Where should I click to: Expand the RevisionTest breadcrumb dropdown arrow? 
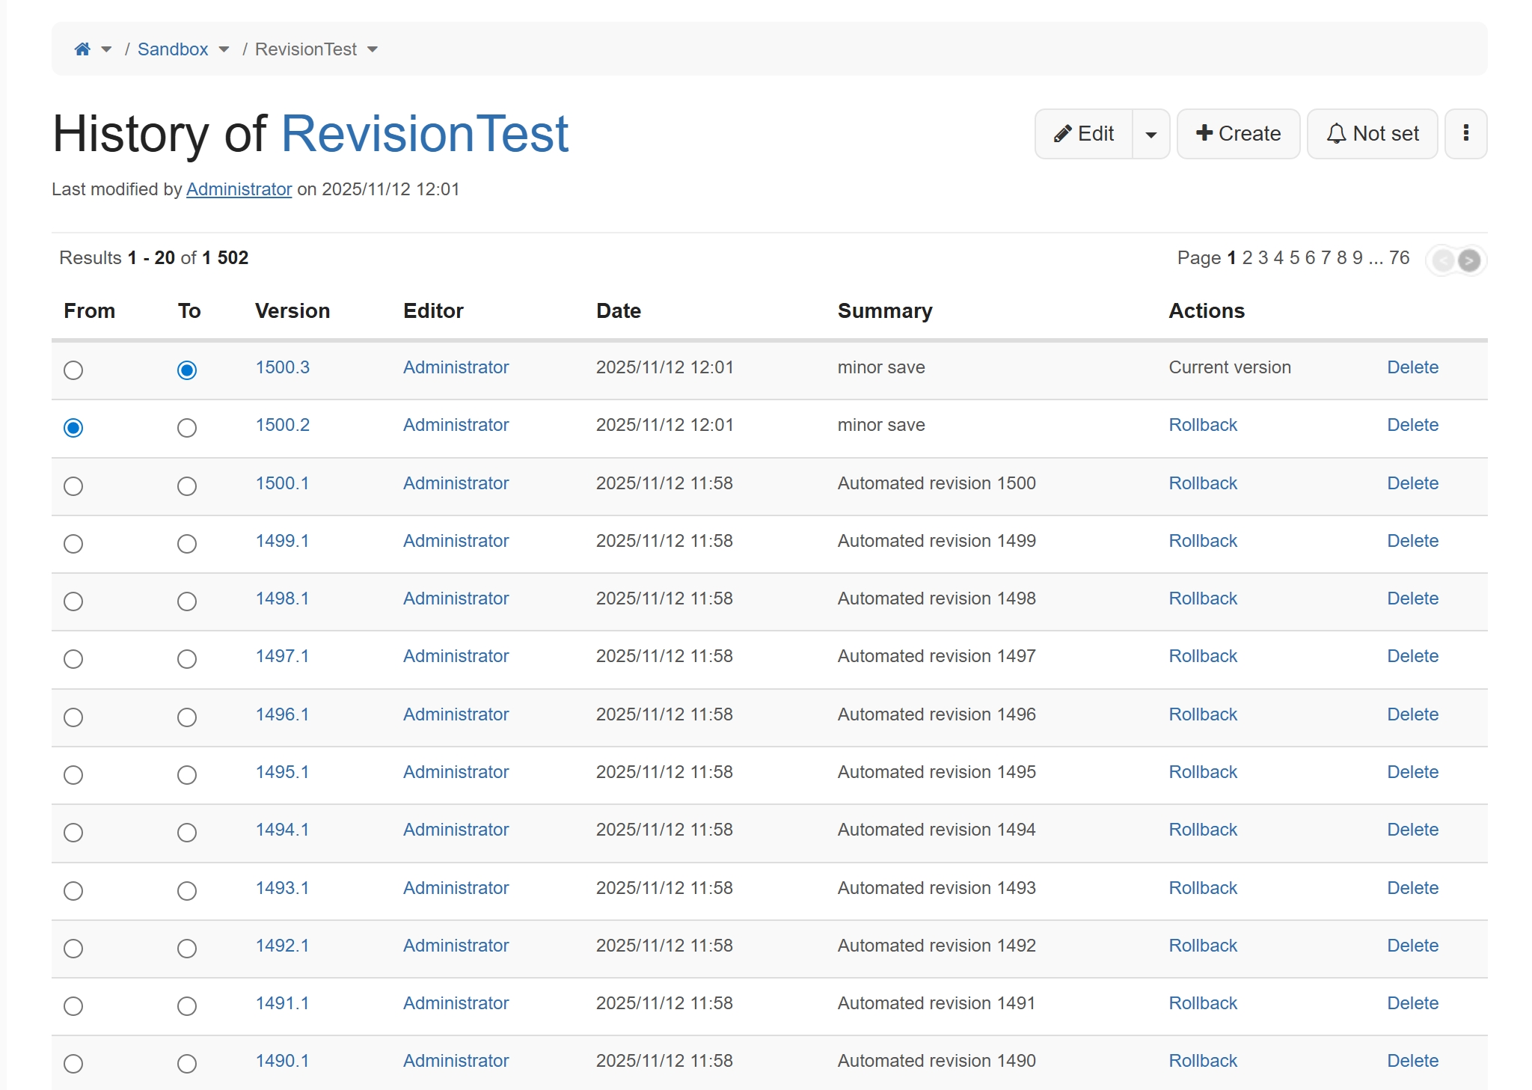[x=373, y=49]
